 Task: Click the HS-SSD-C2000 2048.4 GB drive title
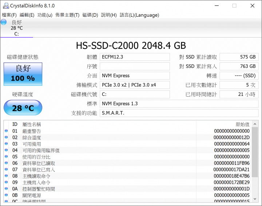pyautogui.click(x=131, y=45)
